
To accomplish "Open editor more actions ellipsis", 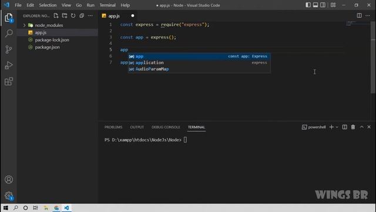I will click(368, 16).
